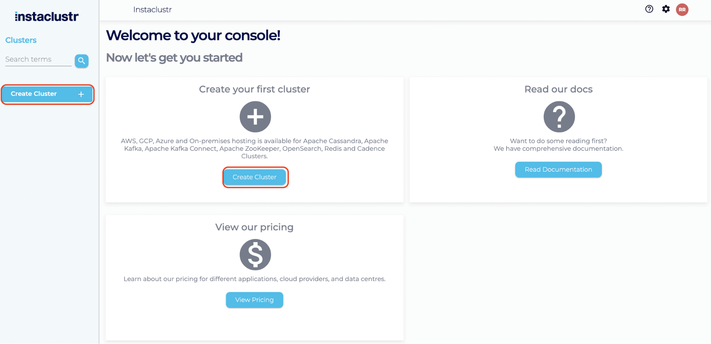
Task: Click the View Pricing button
Action: (254, 300)
